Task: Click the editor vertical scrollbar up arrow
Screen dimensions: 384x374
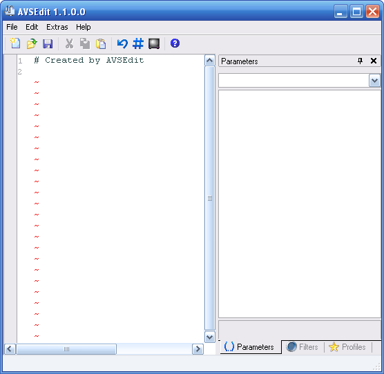Action: pyautogui.click(x=210, y=61)
